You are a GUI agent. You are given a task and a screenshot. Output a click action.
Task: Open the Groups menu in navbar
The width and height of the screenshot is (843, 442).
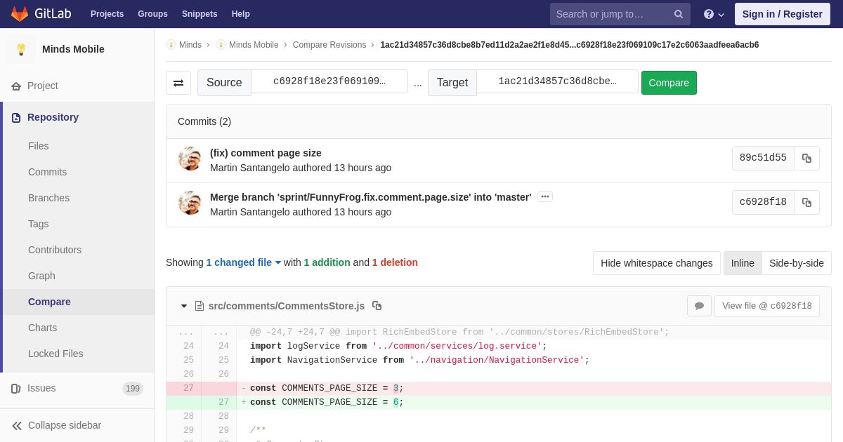[x=152, y=14]
